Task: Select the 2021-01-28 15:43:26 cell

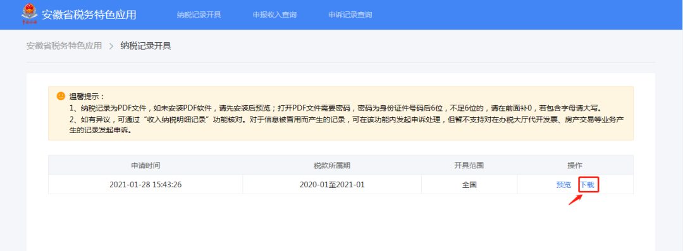Action: [145, 185]
